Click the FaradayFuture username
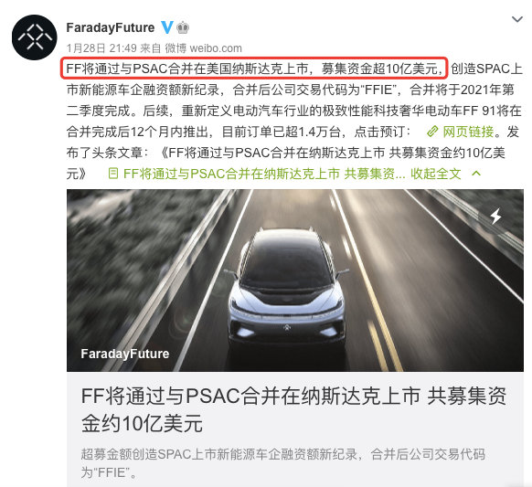 click(x=111, y=27)
